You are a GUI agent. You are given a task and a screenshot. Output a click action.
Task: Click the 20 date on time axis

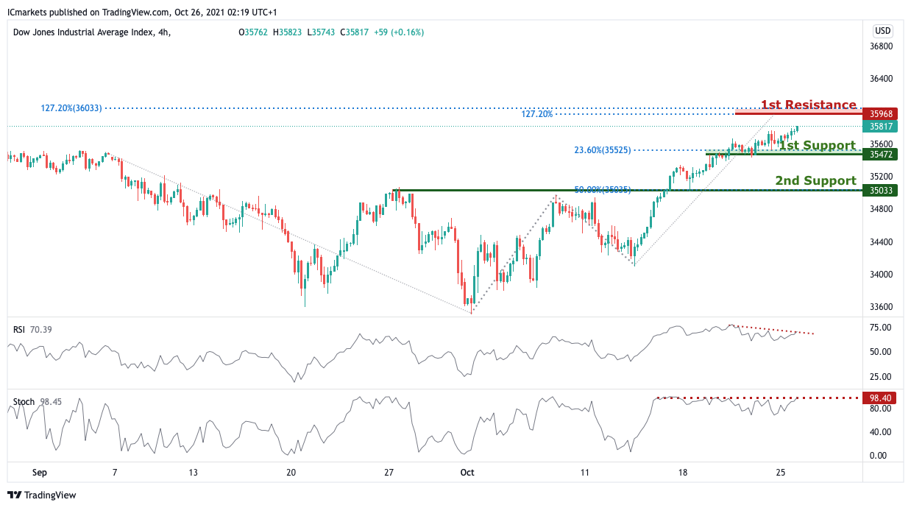coord(291,471)
